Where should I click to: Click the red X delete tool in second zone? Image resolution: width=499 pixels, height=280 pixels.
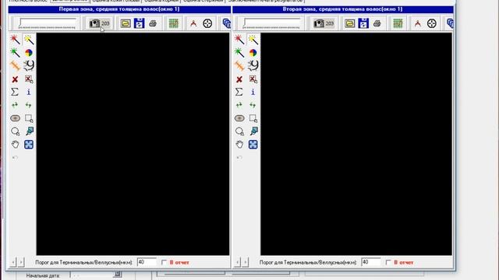pyautogui.click(x=239, y=79)
